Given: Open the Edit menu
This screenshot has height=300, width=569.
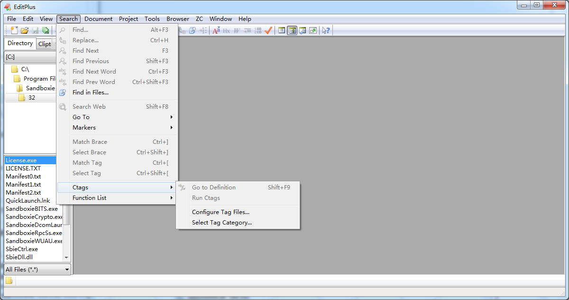Looking at the screenshot, I should click(28, 19).
